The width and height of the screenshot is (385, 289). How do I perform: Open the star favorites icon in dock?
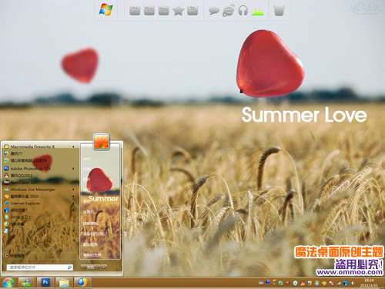(178, 11)
